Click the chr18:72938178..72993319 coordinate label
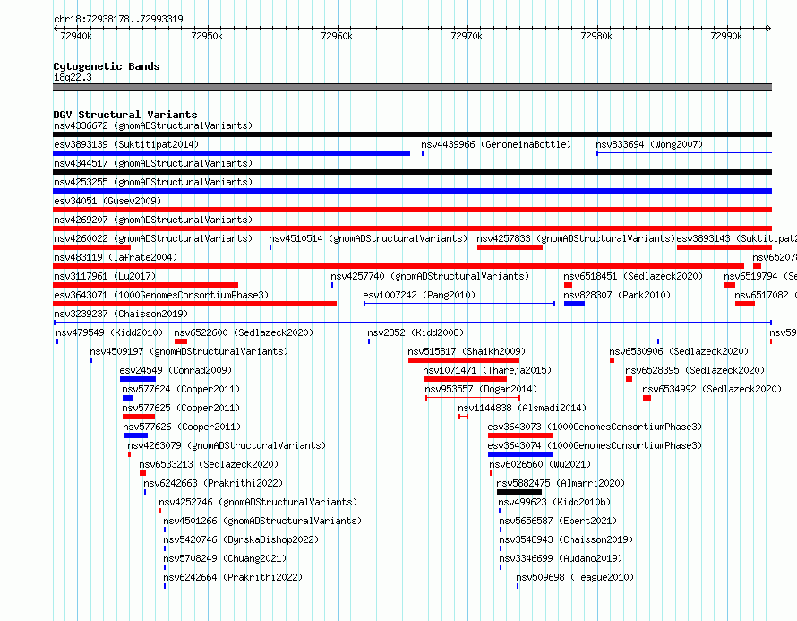This screenshot has width=797, height=621. tap(118, 20)
